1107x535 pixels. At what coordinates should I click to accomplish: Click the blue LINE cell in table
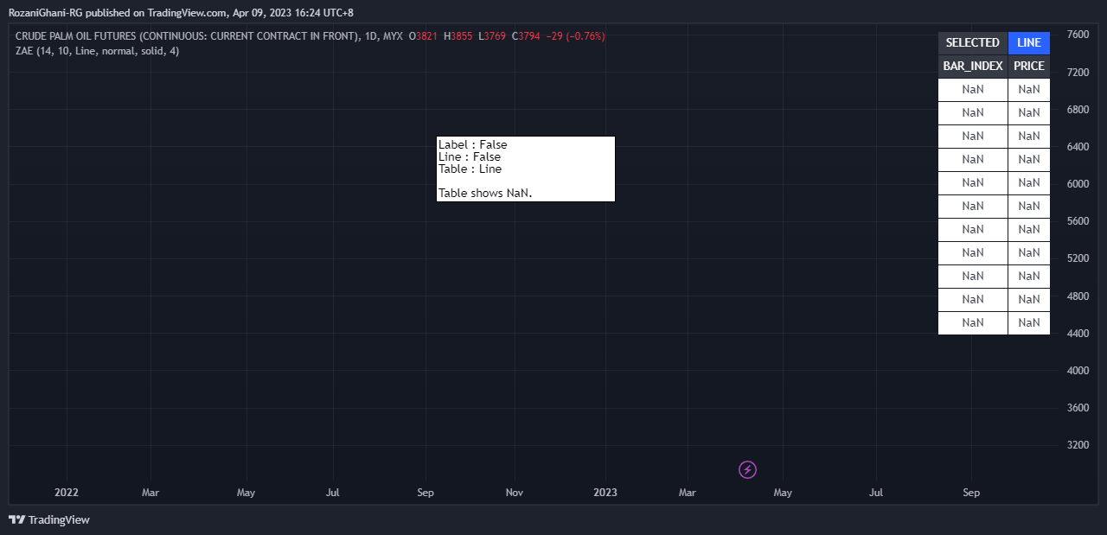pos(1029,43)
